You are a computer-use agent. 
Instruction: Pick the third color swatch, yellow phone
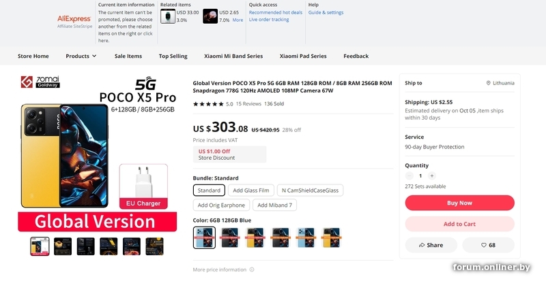(256, 237)
